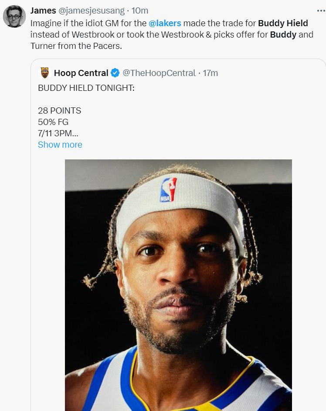The image size is (326, 411).
Task: Open James's profile picture avatar
Action: pos(14,16)
